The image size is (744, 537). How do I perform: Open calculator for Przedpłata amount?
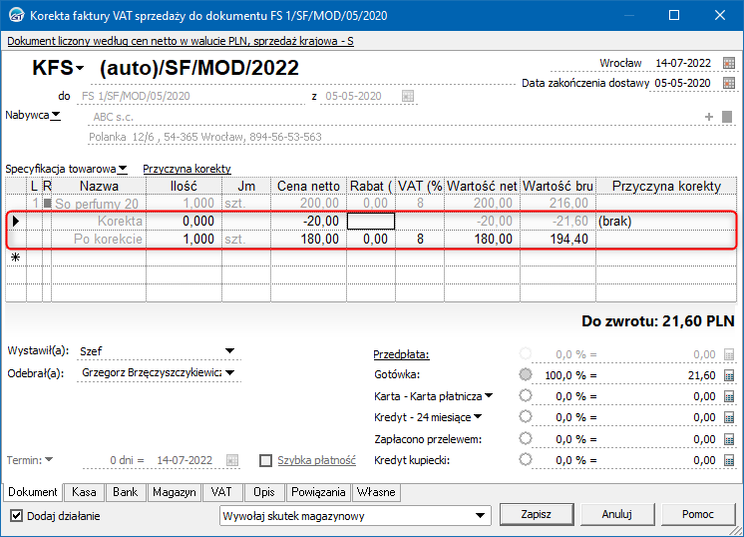pyautogui.click(x=729, y=354)
